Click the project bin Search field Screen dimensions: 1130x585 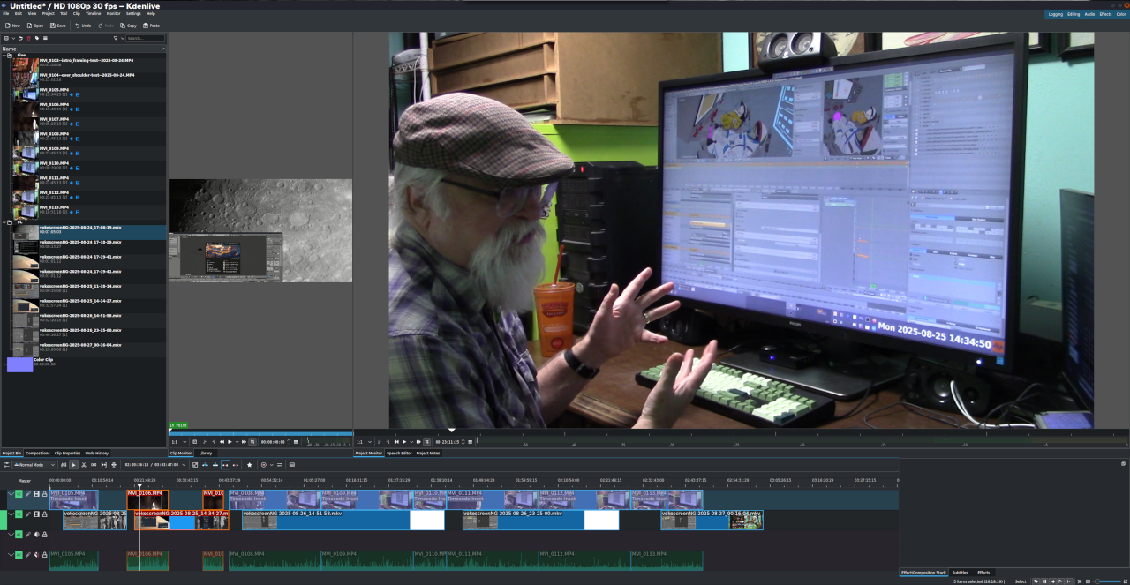(x=144, y=38)
